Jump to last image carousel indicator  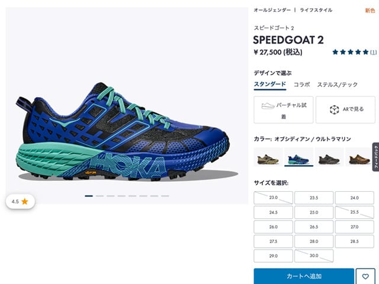pyautogui.click(x=165, y=196)
